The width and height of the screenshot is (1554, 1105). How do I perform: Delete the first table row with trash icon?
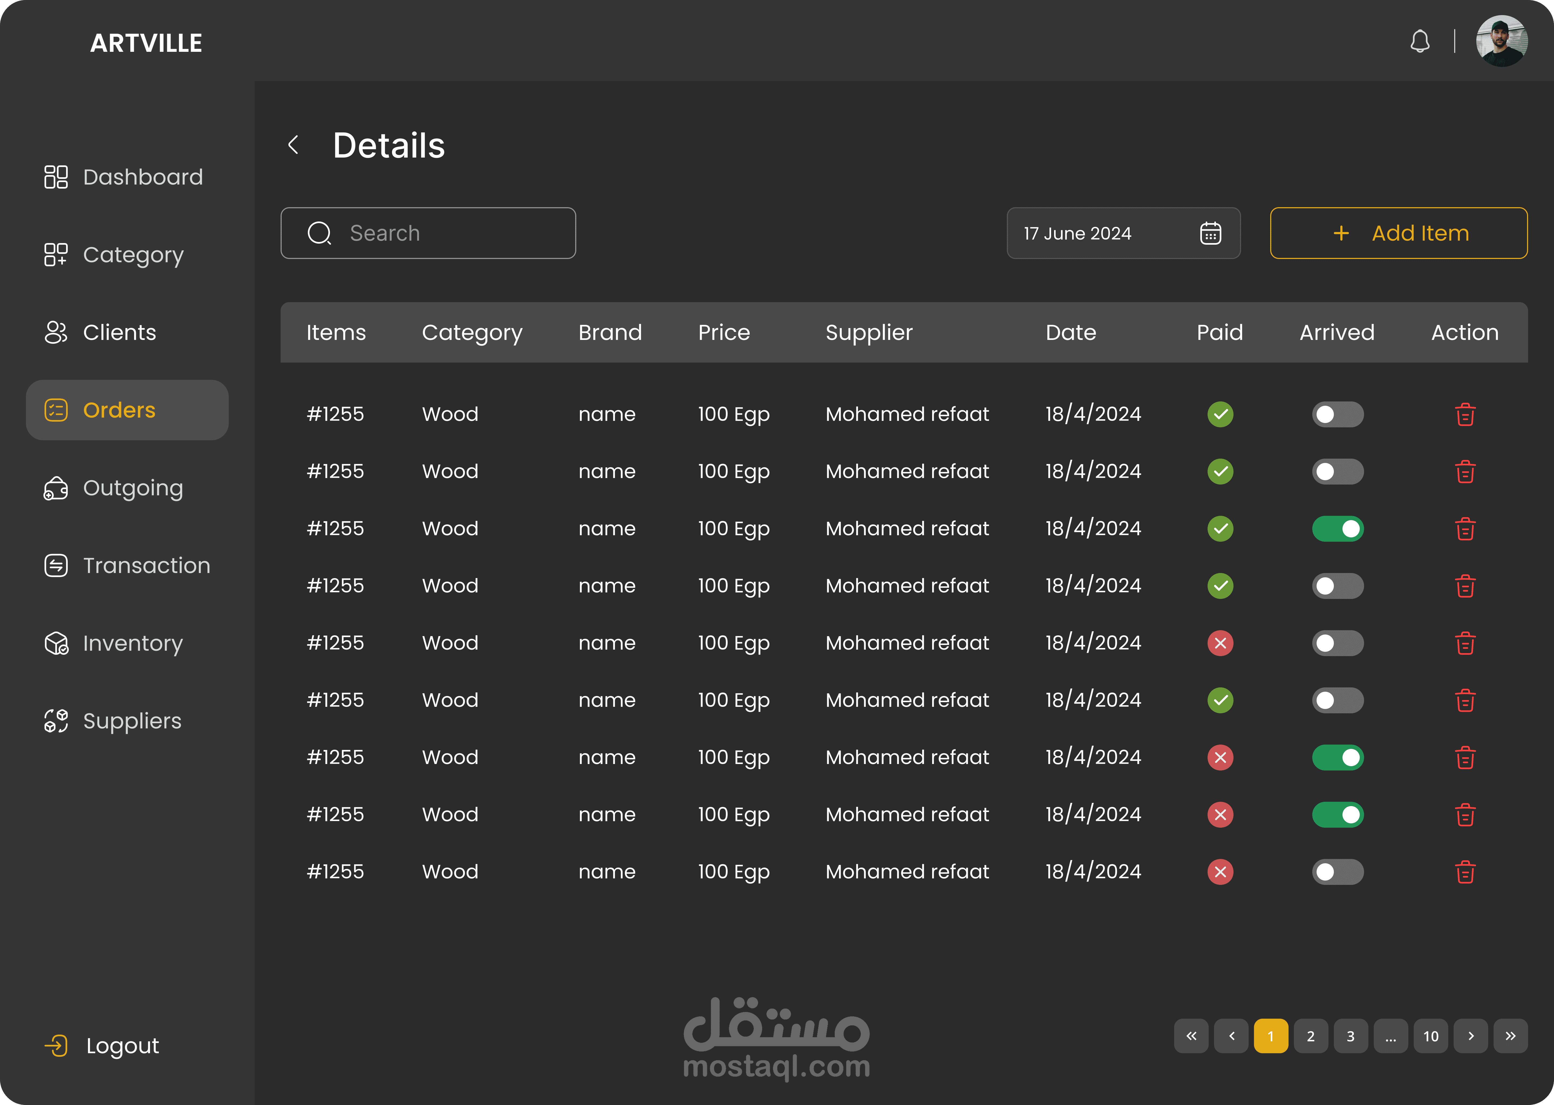point(1465,414)
